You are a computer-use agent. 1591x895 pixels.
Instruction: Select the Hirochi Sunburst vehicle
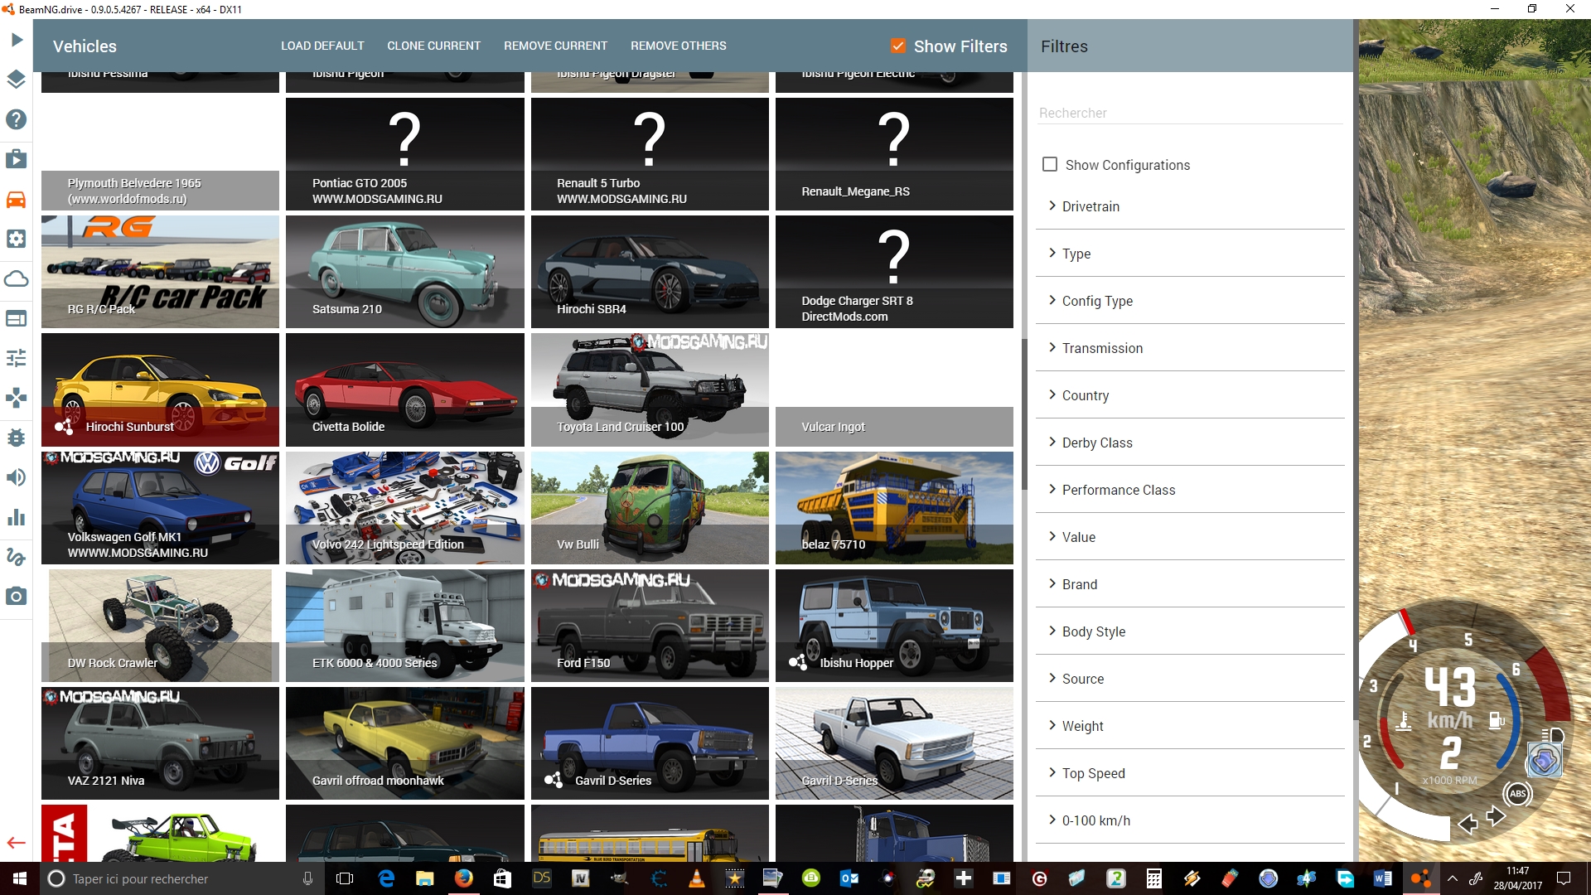coord(160,389)
